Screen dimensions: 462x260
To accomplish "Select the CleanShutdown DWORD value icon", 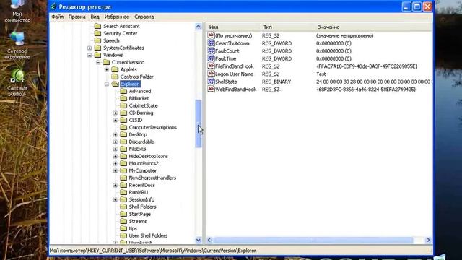I will click(x=211, y=43).
